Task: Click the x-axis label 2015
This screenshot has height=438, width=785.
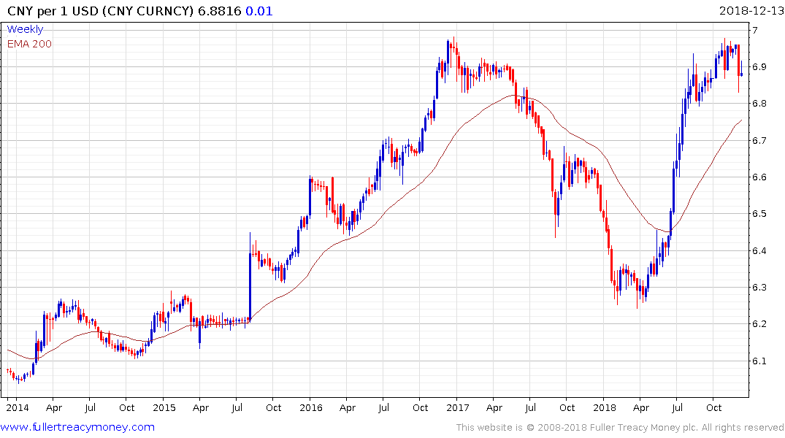Action: pos(164,407)
